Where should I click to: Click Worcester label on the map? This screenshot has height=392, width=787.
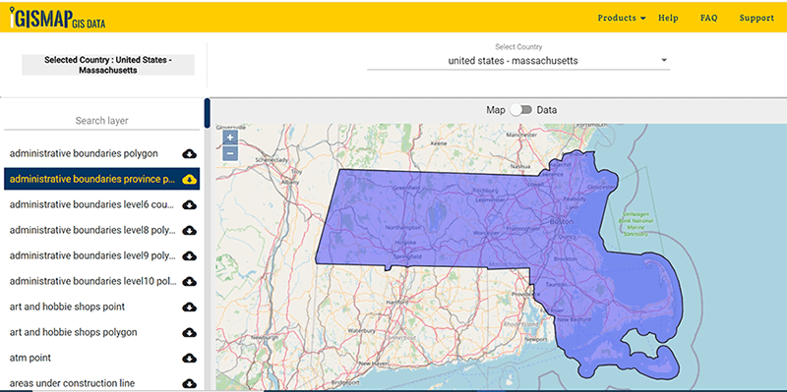pyautogui.click(x=486, y=233)
